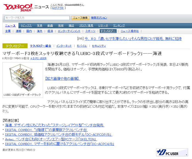
Task: Focus the keyword search input field
Action: point(37,18)
